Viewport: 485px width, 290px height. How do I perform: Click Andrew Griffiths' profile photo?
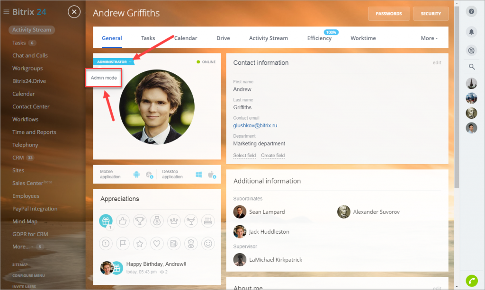click(x=157, y=107)
